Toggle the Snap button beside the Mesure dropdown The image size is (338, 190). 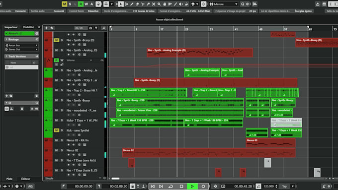point(203,4)
